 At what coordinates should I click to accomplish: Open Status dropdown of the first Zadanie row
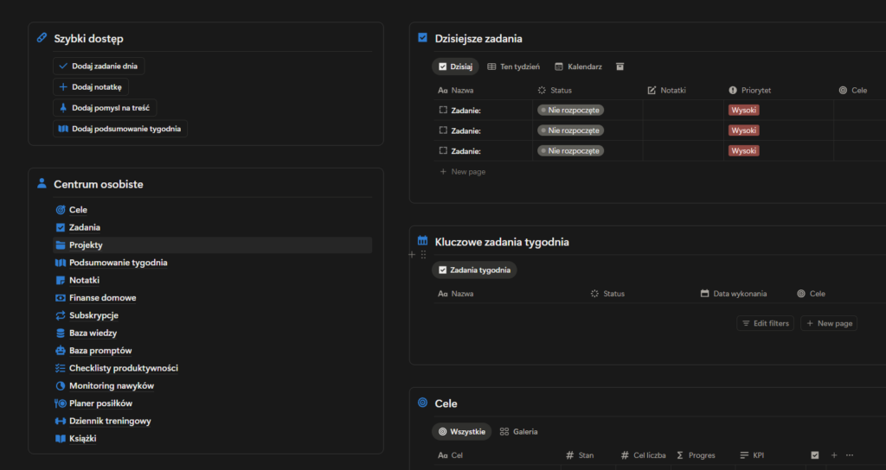[571, 110]
